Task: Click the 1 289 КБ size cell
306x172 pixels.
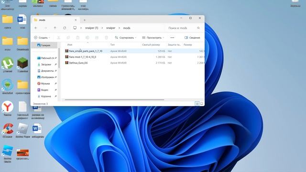Action: click(x=161, y=57)
